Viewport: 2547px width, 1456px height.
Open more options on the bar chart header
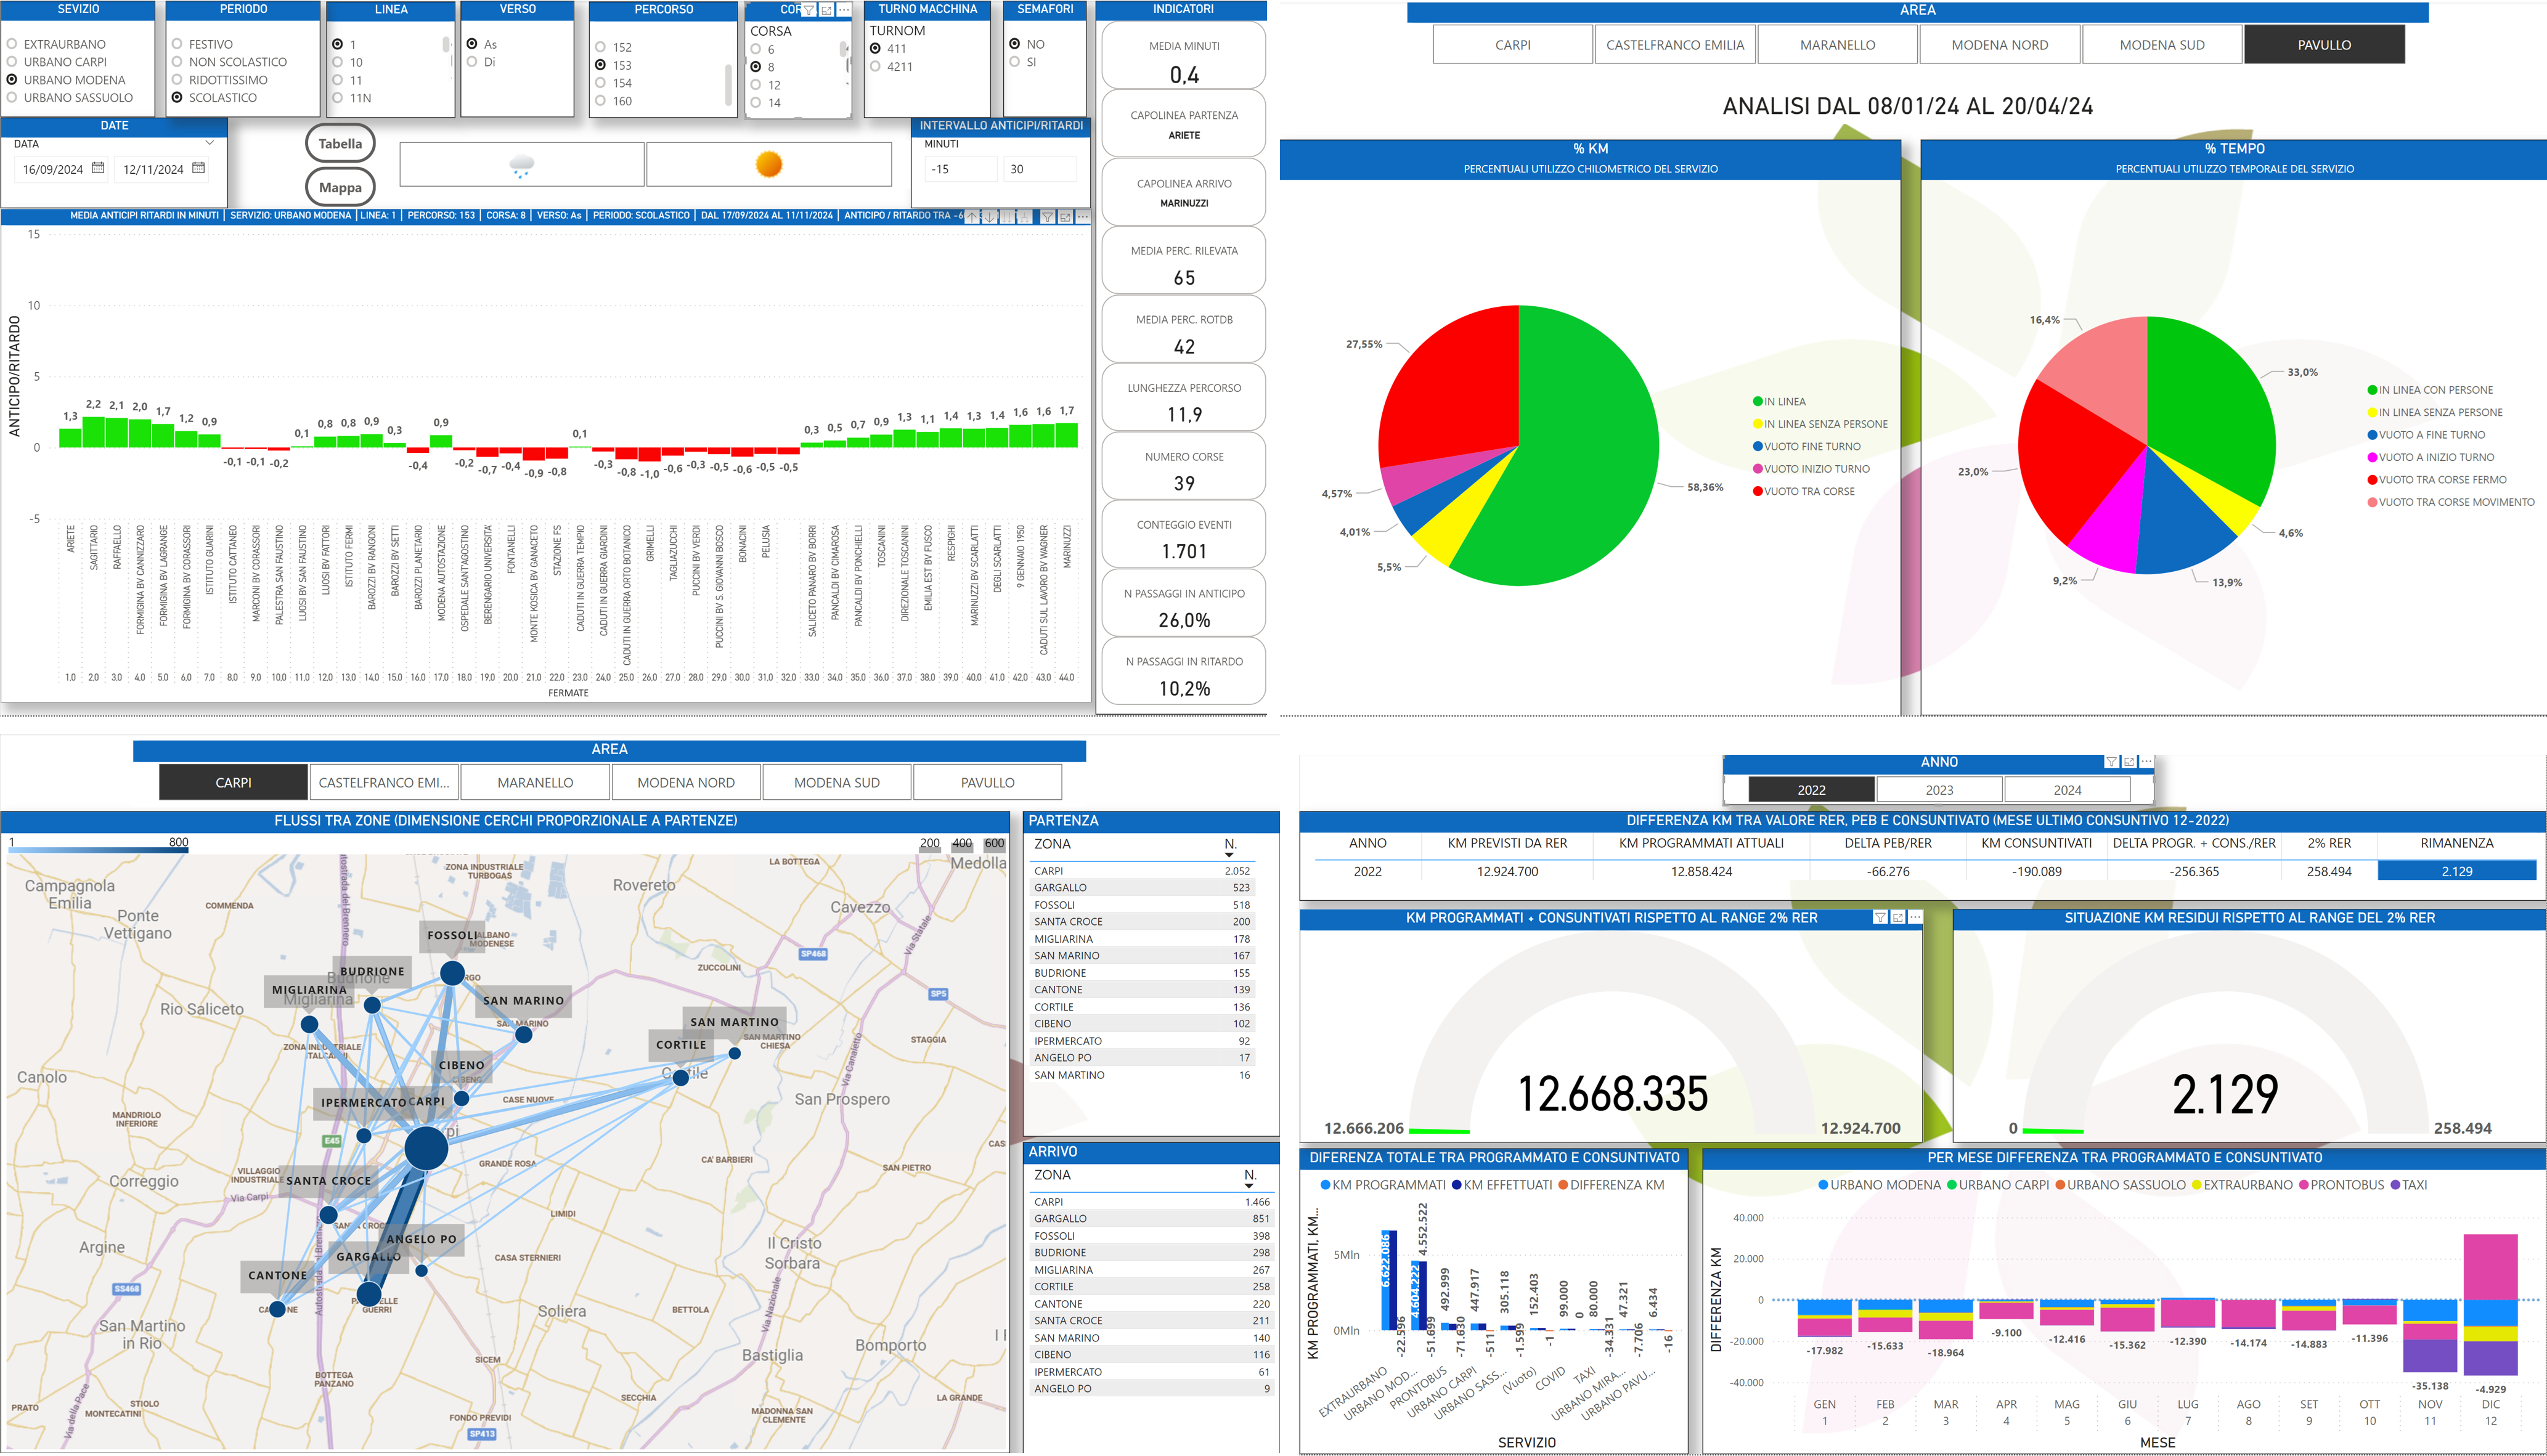pyautogui.click(x=1082, y=217)
